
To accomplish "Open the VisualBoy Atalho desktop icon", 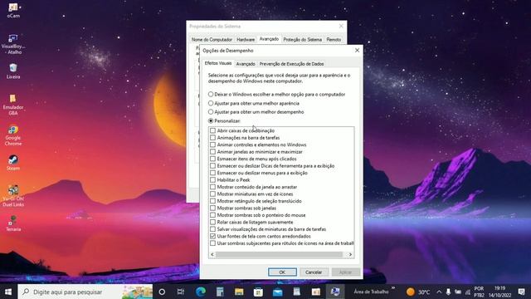I will pyautogui.click(x=13, y=44).
